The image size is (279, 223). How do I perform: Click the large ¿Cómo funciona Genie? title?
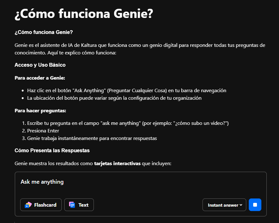click(84, 14)
